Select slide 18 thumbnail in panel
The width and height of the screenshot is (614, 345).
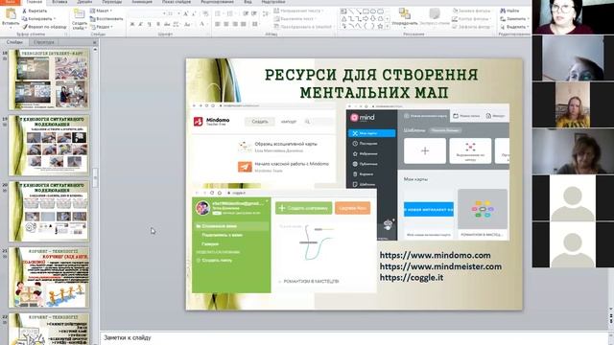point(49,80)
